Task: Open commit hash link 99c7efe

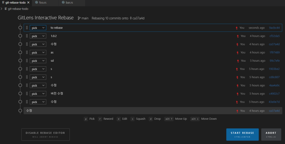Action: (274, 61)
